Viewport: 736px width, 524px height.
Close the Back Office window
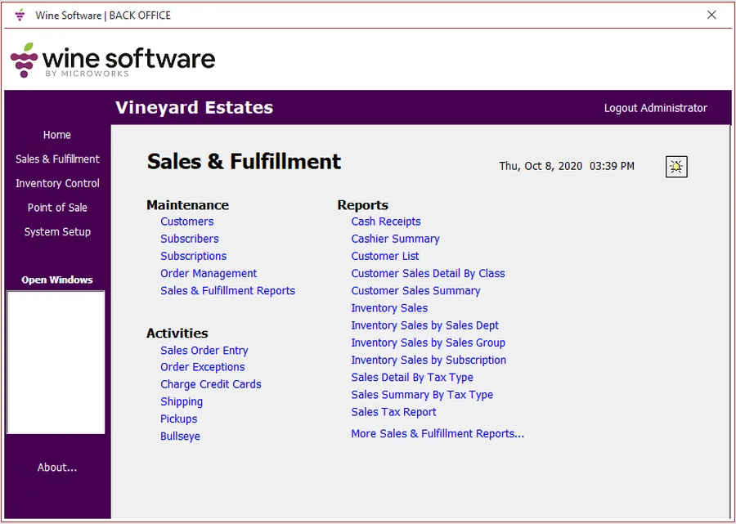[x=711, y=15]
